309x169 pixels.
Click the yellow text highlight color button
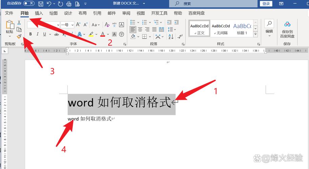coord(91,34)
